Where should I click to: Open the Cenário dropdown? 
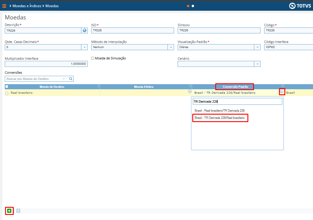[x=257, y=64]
